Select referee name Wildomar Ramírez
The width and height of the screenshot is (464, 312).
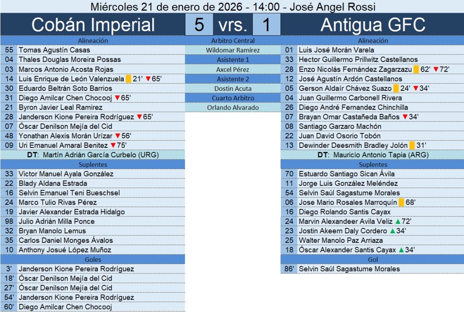click(x=233, y=50)
